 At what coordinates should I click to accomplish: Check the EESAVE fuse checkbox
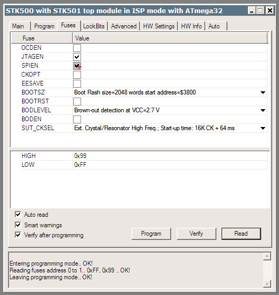(x=77, y=83)
